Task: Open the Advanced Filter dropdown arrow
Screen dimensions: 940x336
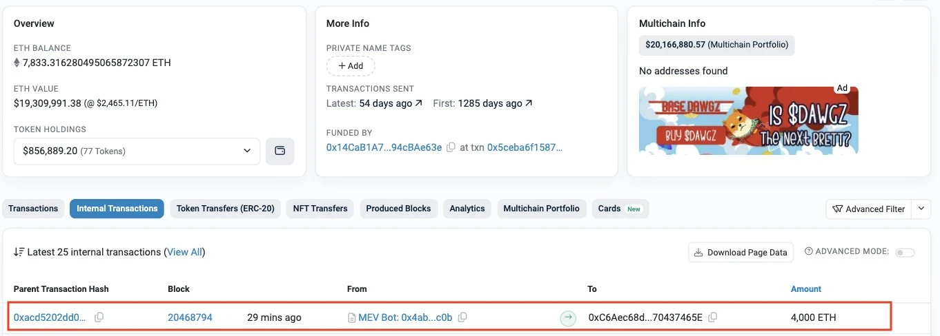Action: coord(921,209)
